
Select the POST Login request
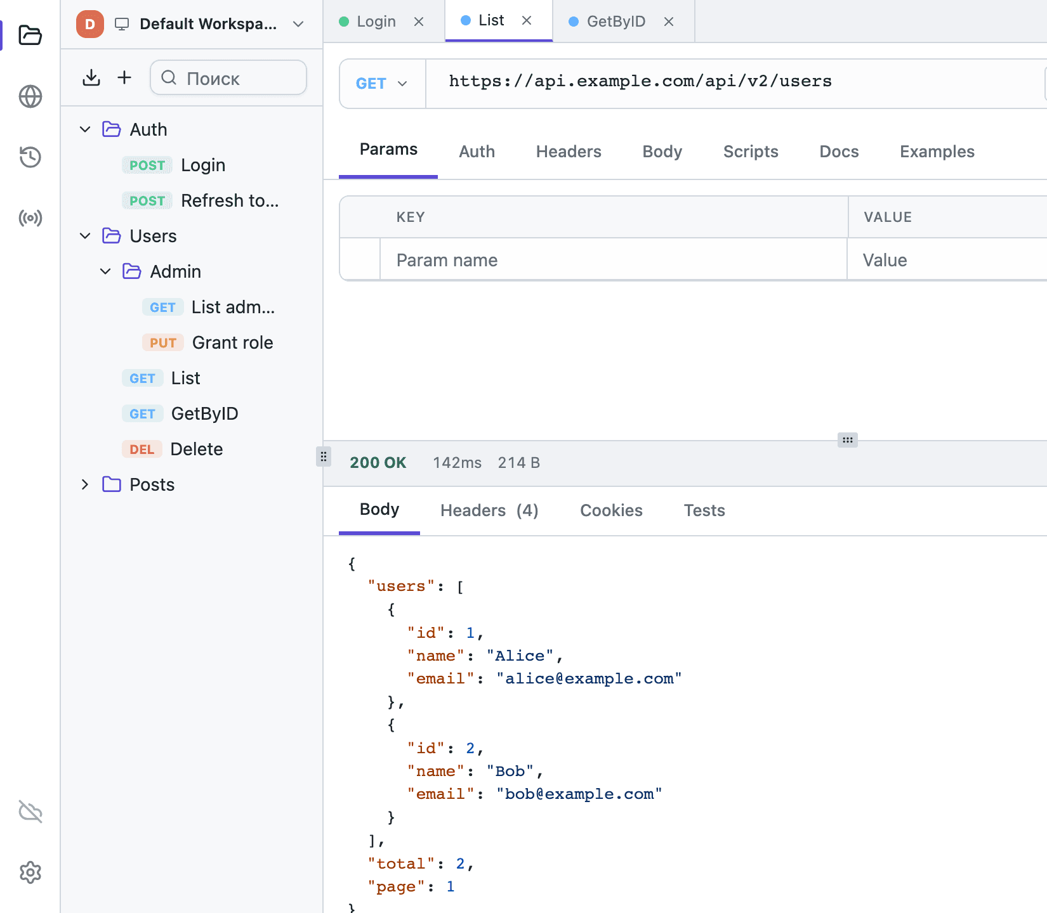tap(190, 165)
